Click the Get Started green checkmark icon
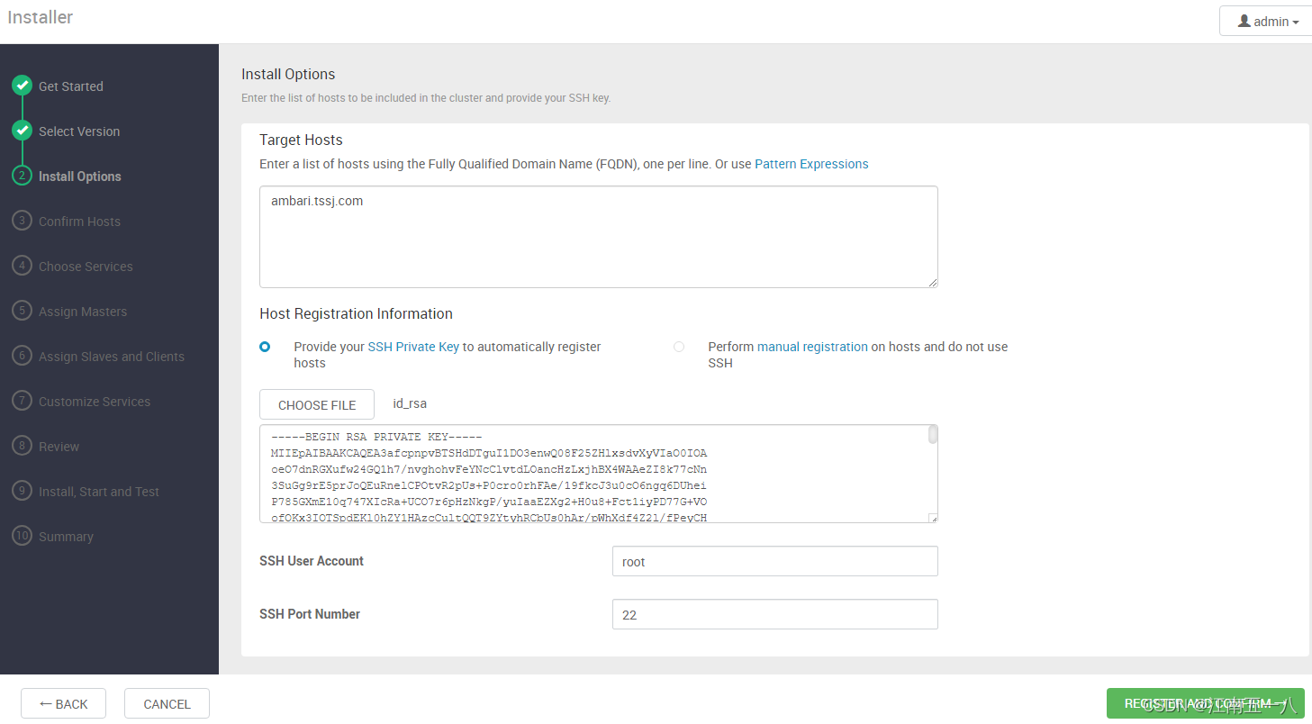Viewport: 1312px width, 724px height. pos(22,86)
